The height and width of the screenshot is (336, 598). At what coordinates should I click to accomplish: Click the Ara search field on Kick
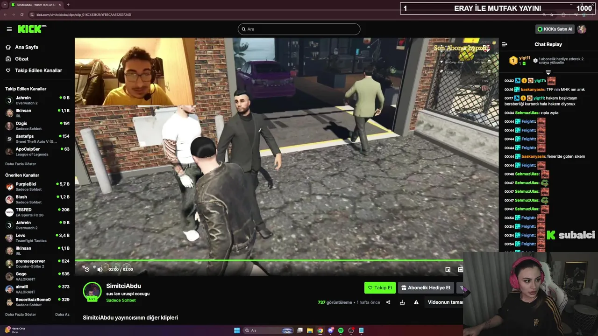(x=299, y=29)
